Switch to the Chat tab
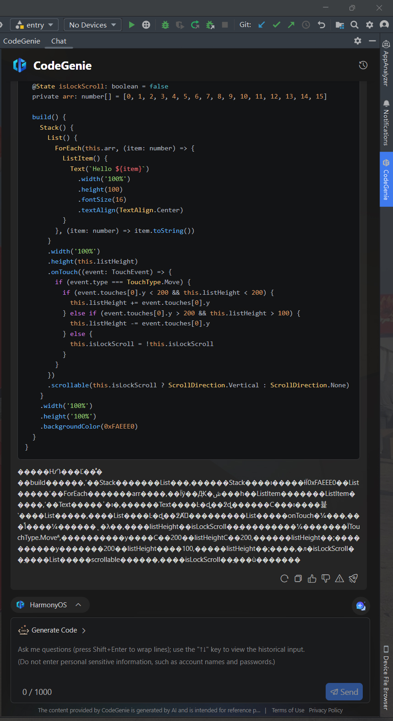This screenshot has width=393, height=721. (59, 41)
